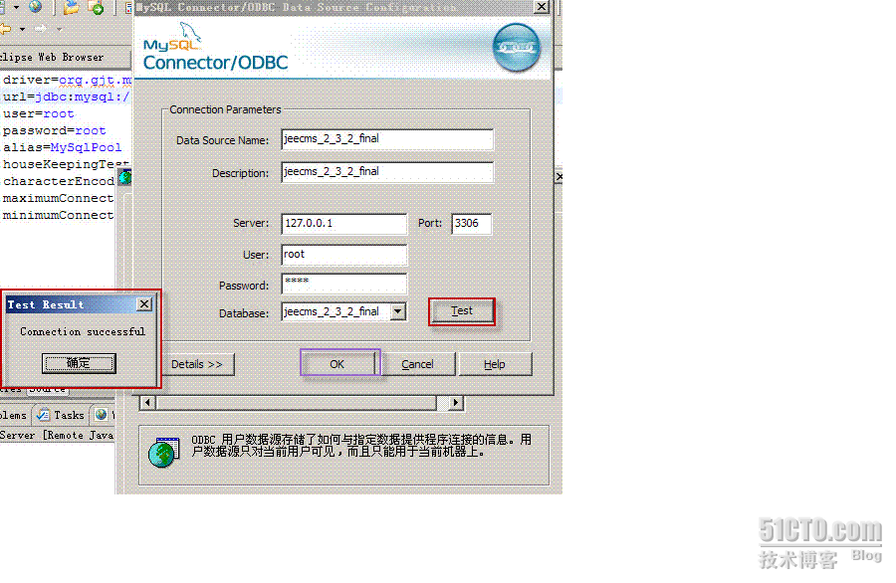This screenshot has height=583, width=896.
Task: Click the globe web browser icon in Eclipse toolbar
Action: tap(36, 7)
